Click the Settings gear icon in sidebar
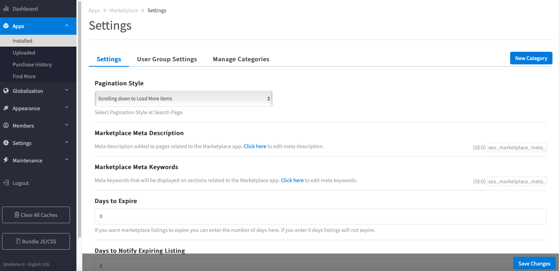This screenshot has height=271, width=560. point(6,143)
